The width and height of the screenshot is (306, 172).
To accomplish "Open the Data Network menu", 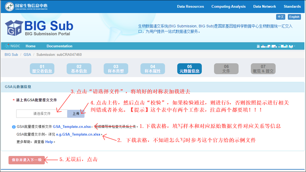I will (x=264, y=6).
